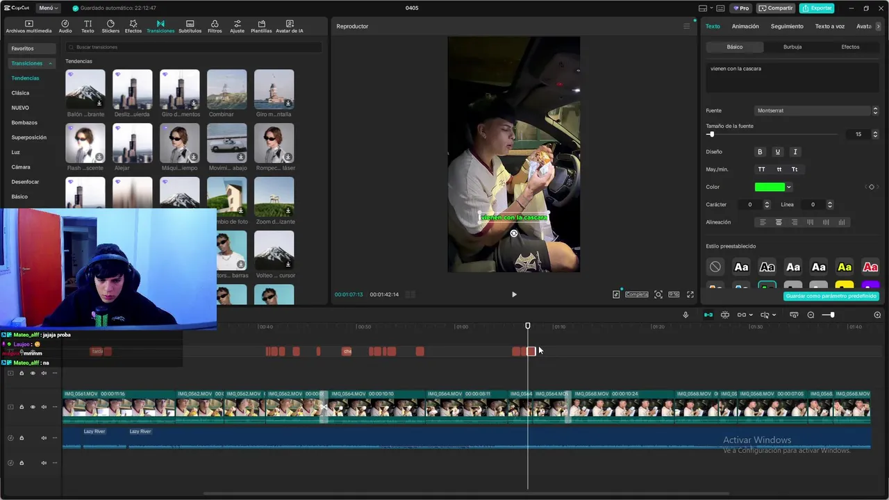
Task: Click the Pro badge button
Action: (x=741, y=8)
